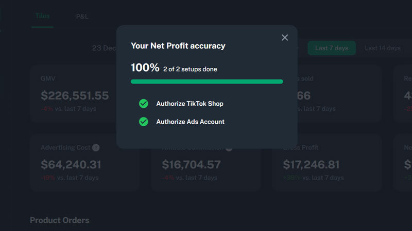Click the Authorize TikTok Shop label
The width and height of the screenshot is (412, 231).
[x=190, y=104]
